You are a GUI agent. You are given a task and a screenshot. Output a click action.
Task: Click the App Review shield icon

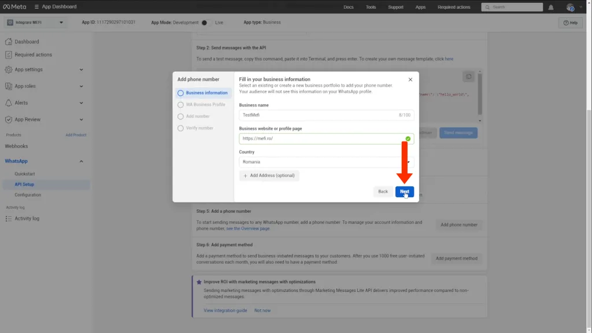click(x=8, y=119)
